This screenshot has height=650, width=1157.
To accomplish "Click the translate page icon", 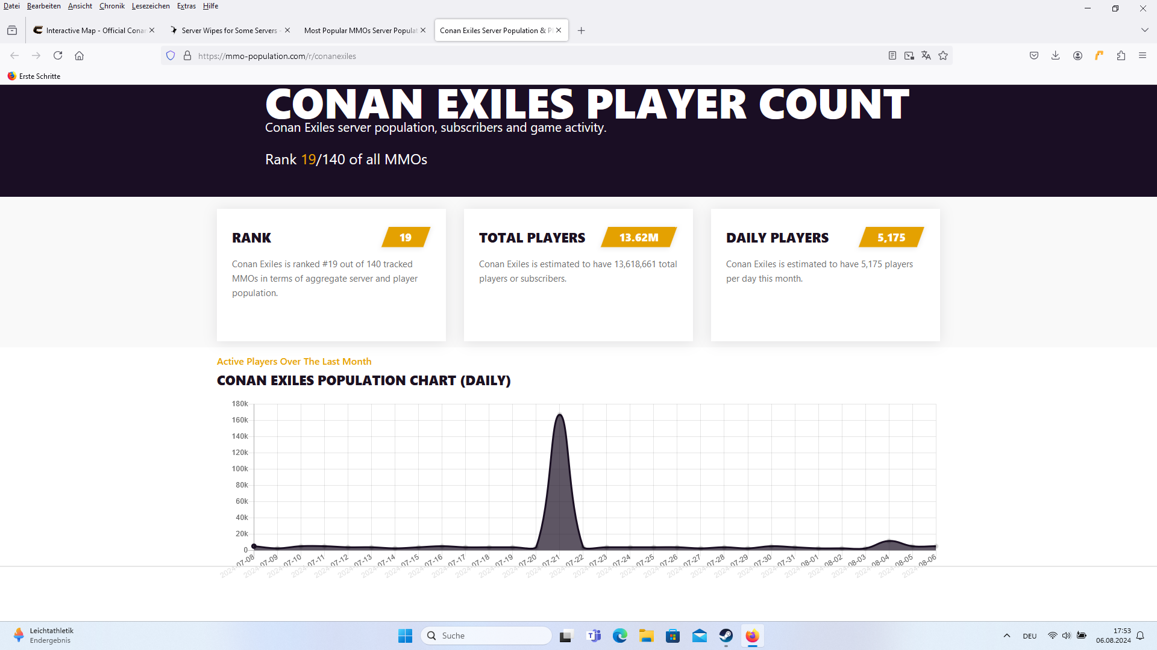I will [926, 55].
